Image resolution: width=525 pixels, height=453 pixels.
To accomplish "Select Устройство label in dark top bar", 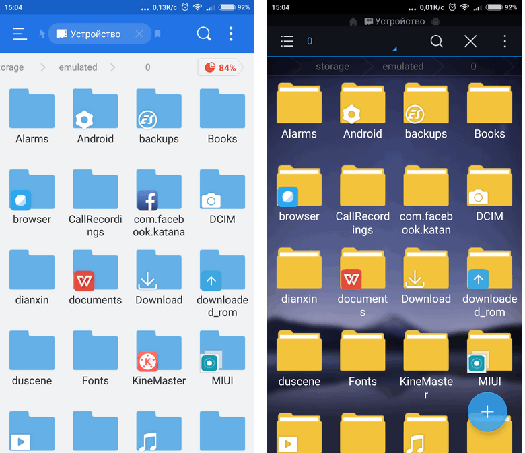I will (x=394, y=21).
